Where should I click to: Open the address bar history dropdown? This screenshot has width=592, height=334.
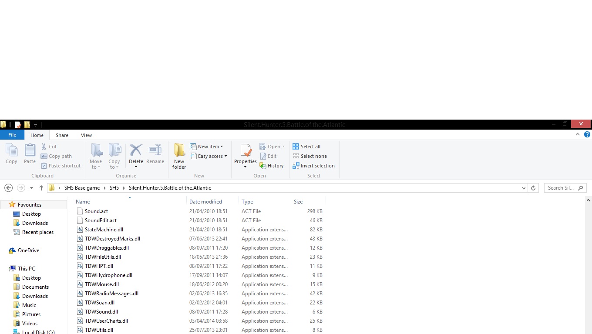(524, 188)
